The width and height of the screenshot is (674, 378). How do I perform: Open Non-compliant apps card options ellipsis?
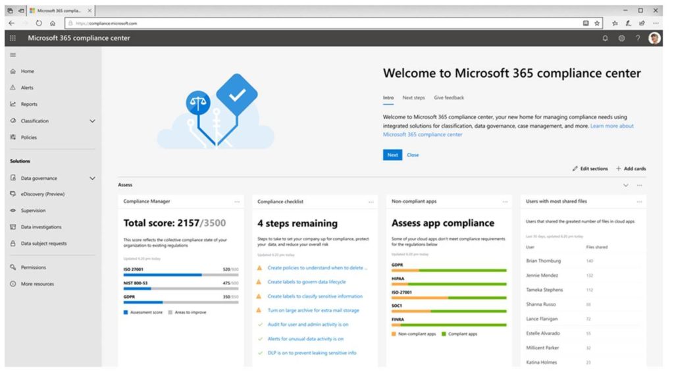[x=505, y=202]
